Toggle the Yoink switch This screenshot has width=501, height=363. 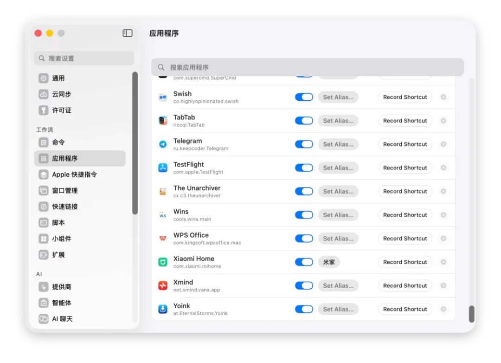point(304,309)
